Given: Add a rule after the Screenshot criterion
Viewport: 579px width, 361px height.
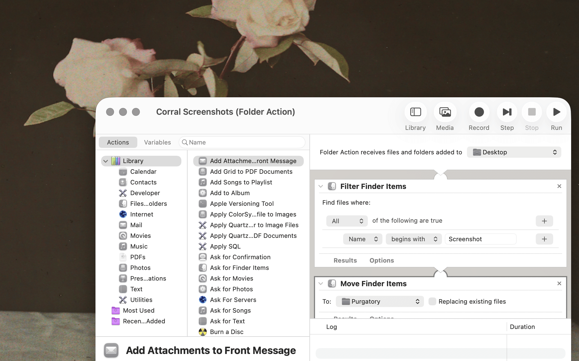Looking at the screenshot, I should 544,239.
